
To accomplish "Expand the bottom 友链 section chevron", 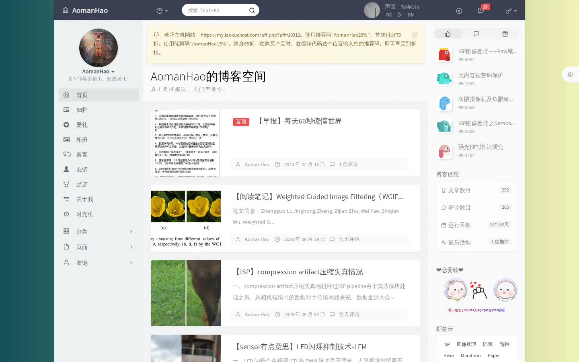I will [131, 263].
